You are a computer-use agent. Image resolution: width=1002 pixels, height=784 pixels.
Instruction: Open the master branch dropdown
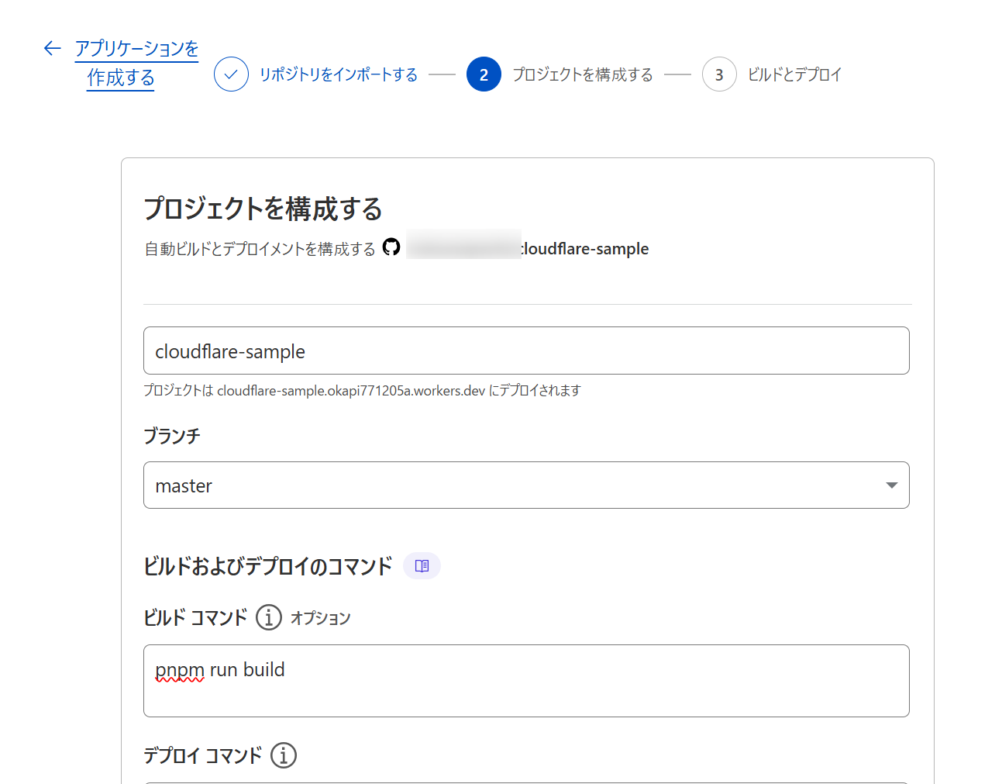pos(526,485)
